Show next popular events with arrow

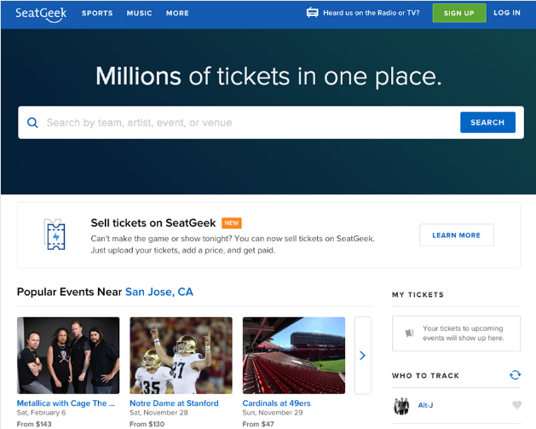[362, 355]
